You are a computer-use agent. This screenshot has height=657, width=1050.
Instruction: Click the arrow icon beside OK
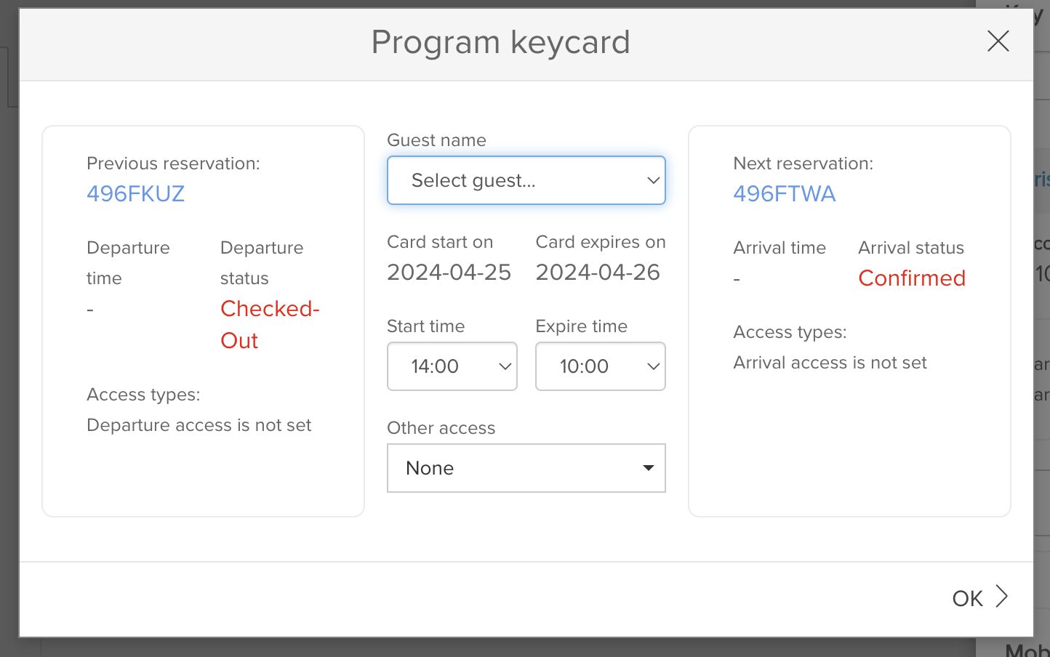coord(1002,597)
